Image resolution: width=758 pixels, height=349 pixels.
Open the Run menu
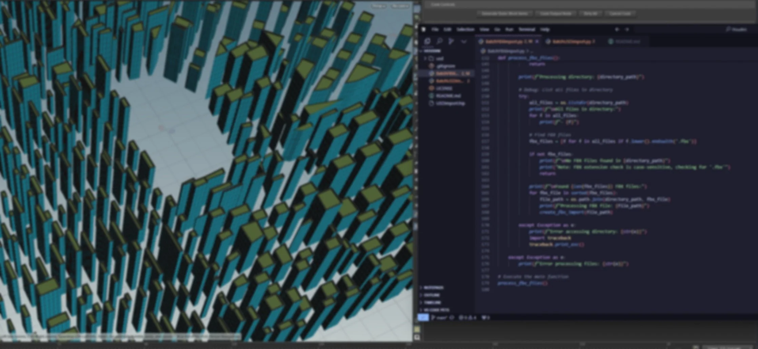coord(509,30)
